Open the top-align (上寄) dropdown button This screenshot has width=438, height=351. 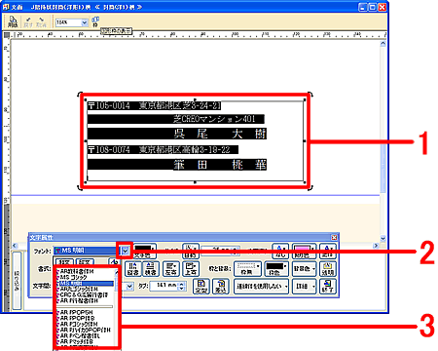pyautogui.click(x=191, y=269)
